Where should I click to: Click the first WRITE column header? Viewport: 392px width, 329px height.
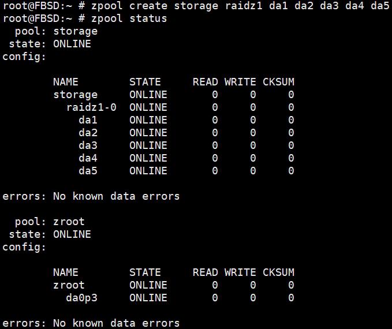coord(240,82)
